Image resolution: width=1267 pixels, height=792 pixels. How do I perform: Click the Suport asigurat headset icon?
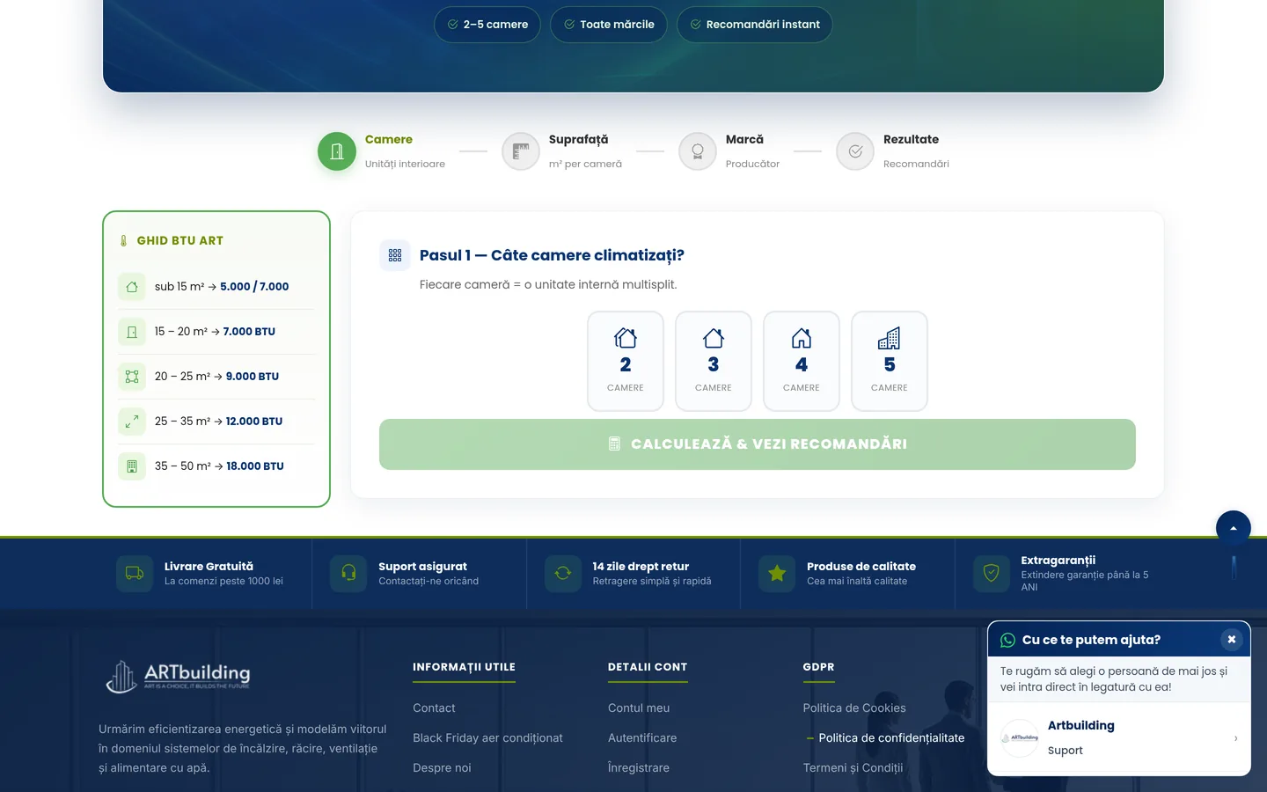[348, 574]
